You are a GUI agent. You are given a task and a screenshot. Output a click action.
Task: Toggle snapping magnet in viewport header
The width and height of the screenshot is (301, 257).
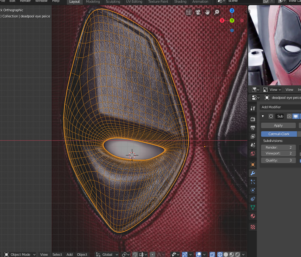pos(135,255)
